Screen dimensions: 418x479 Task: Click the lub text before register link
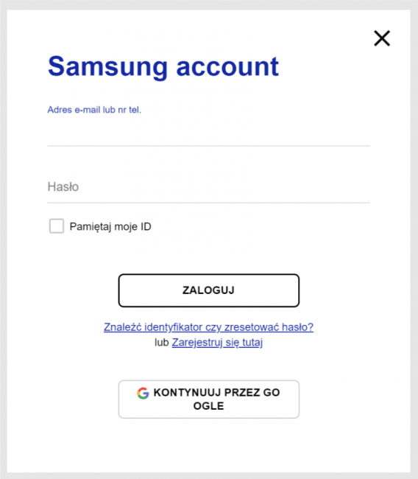pyautogui.click(x=162, y=343)
